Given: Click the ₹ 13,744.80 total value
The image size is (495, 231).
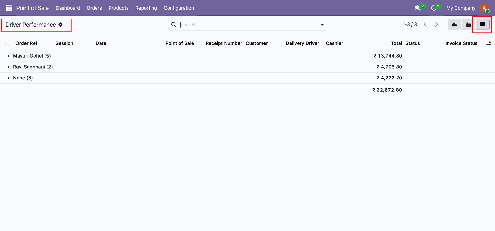Looking at the screenshot, I should [x=388, y=56].
